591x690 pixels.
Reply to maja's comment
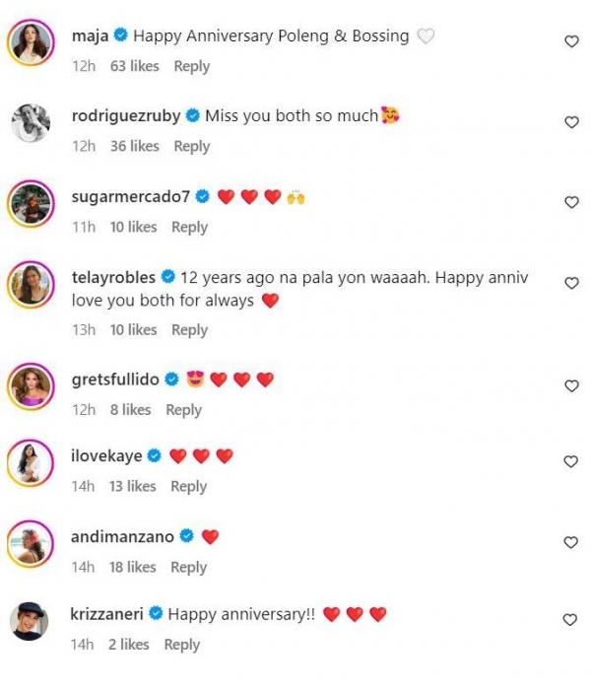click(191, 66)
